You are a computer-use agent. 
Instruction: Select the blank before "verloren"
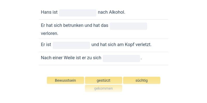[128, 26]
